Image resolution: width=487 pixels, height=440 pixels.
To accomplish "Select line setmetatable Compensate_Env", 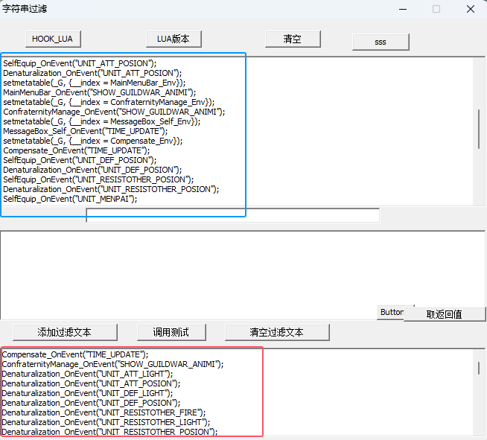I will [x=93, y=141].
